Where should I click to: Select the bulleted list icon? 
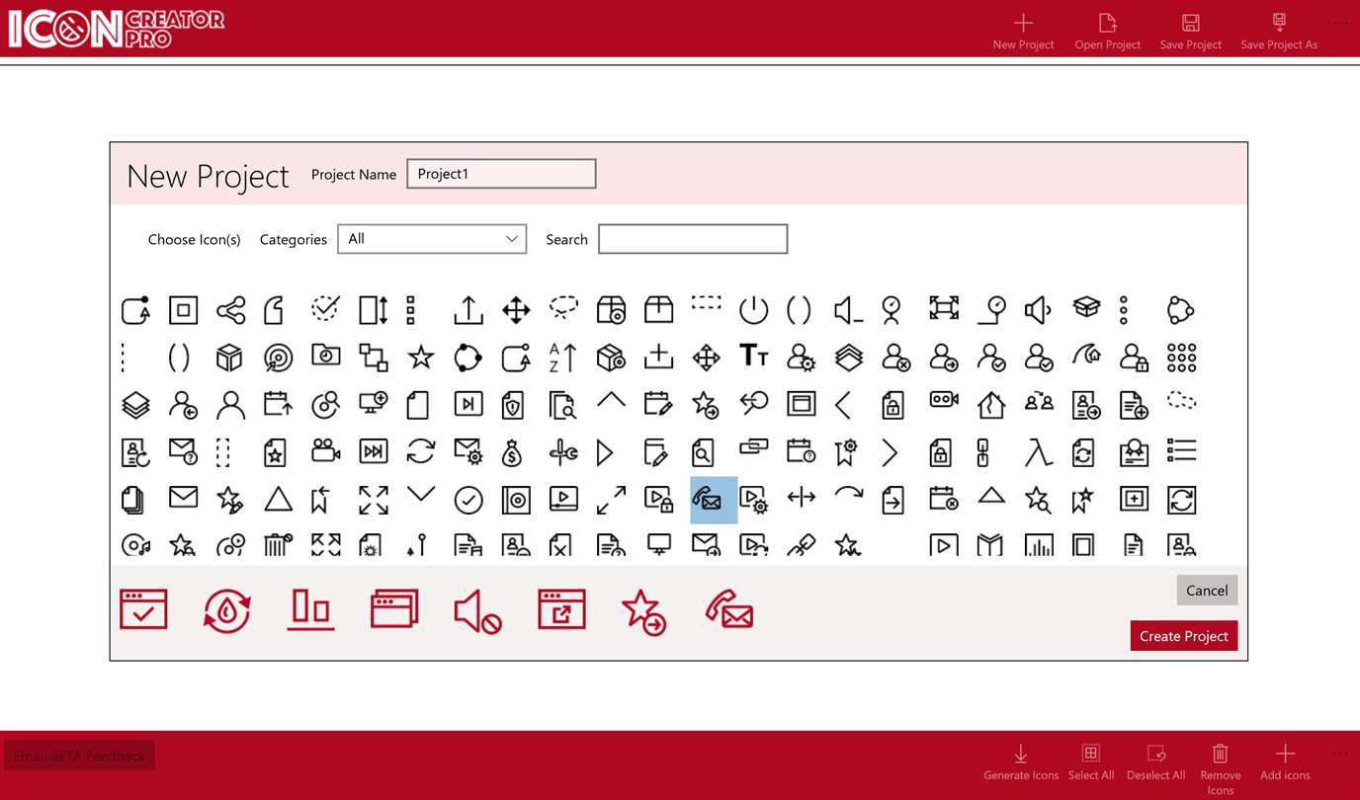[1181, 451]
